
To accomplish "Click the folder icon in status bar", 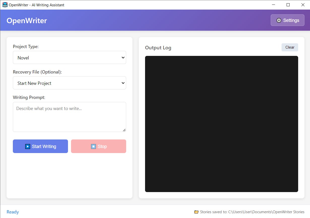I will coord(196,212).
